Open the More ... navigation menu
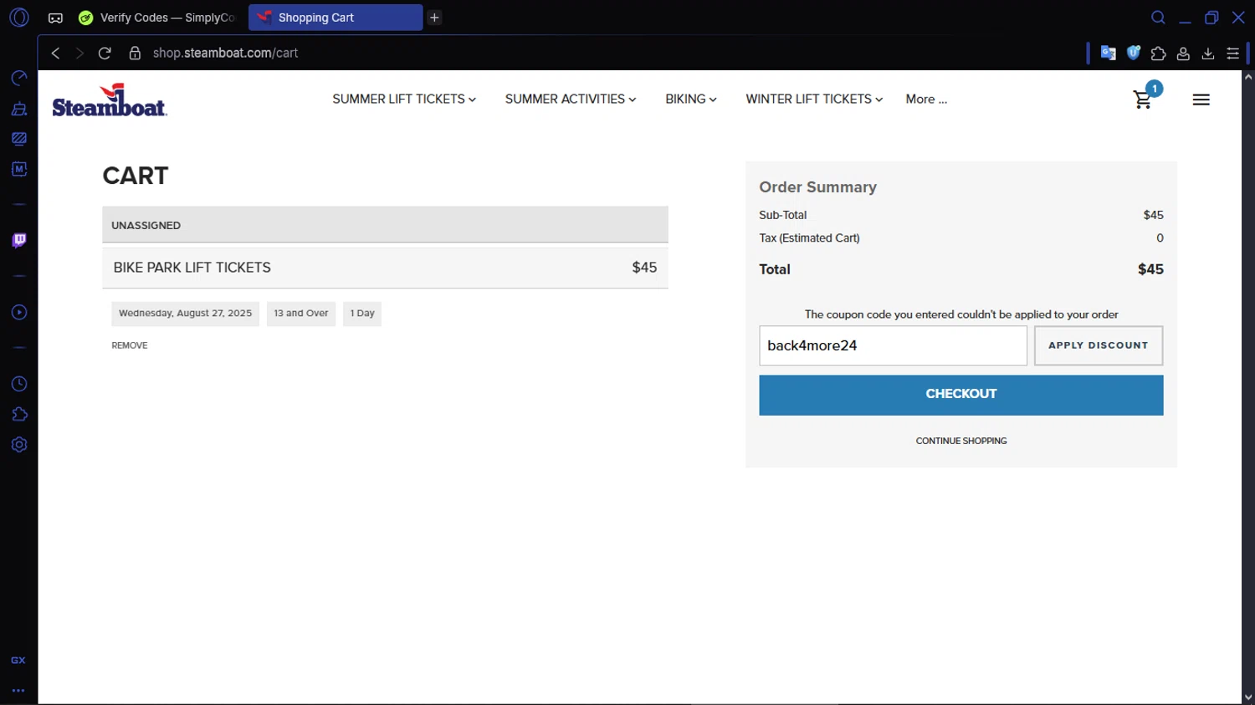The width and height of the screenshot is (1255, 705). click(926, 99)
